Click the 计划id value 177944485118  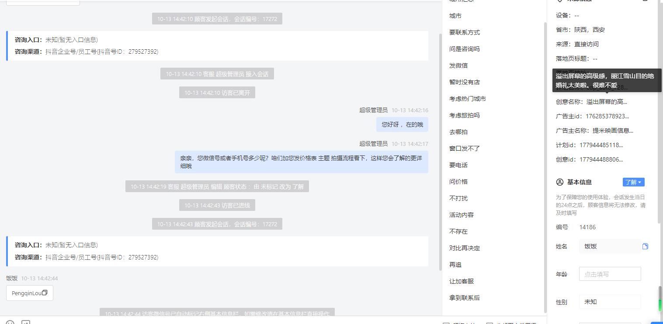pyautogui.click(x=601, y=145)
